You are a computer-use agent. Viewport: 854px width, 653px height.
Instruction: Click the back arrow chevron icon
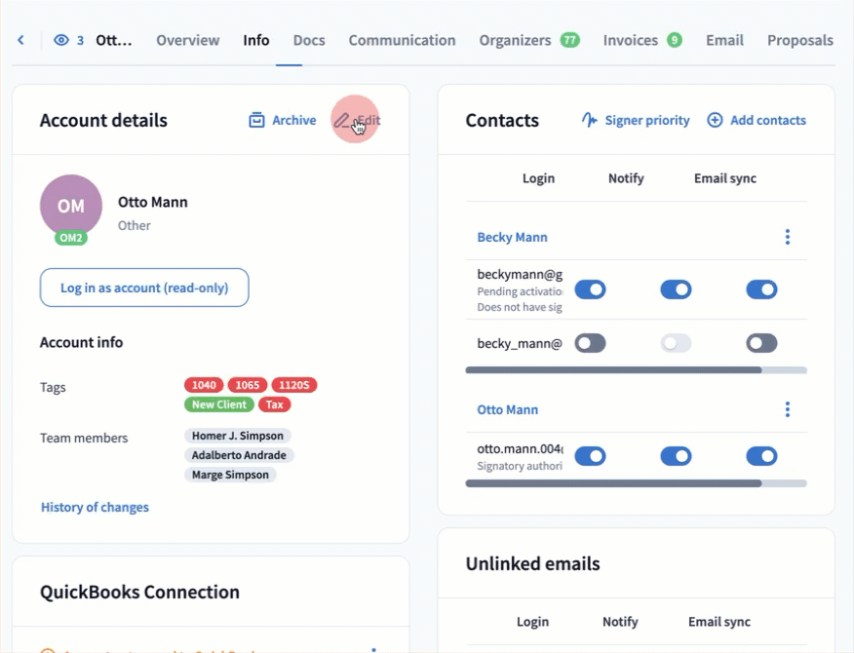point(20,40)
